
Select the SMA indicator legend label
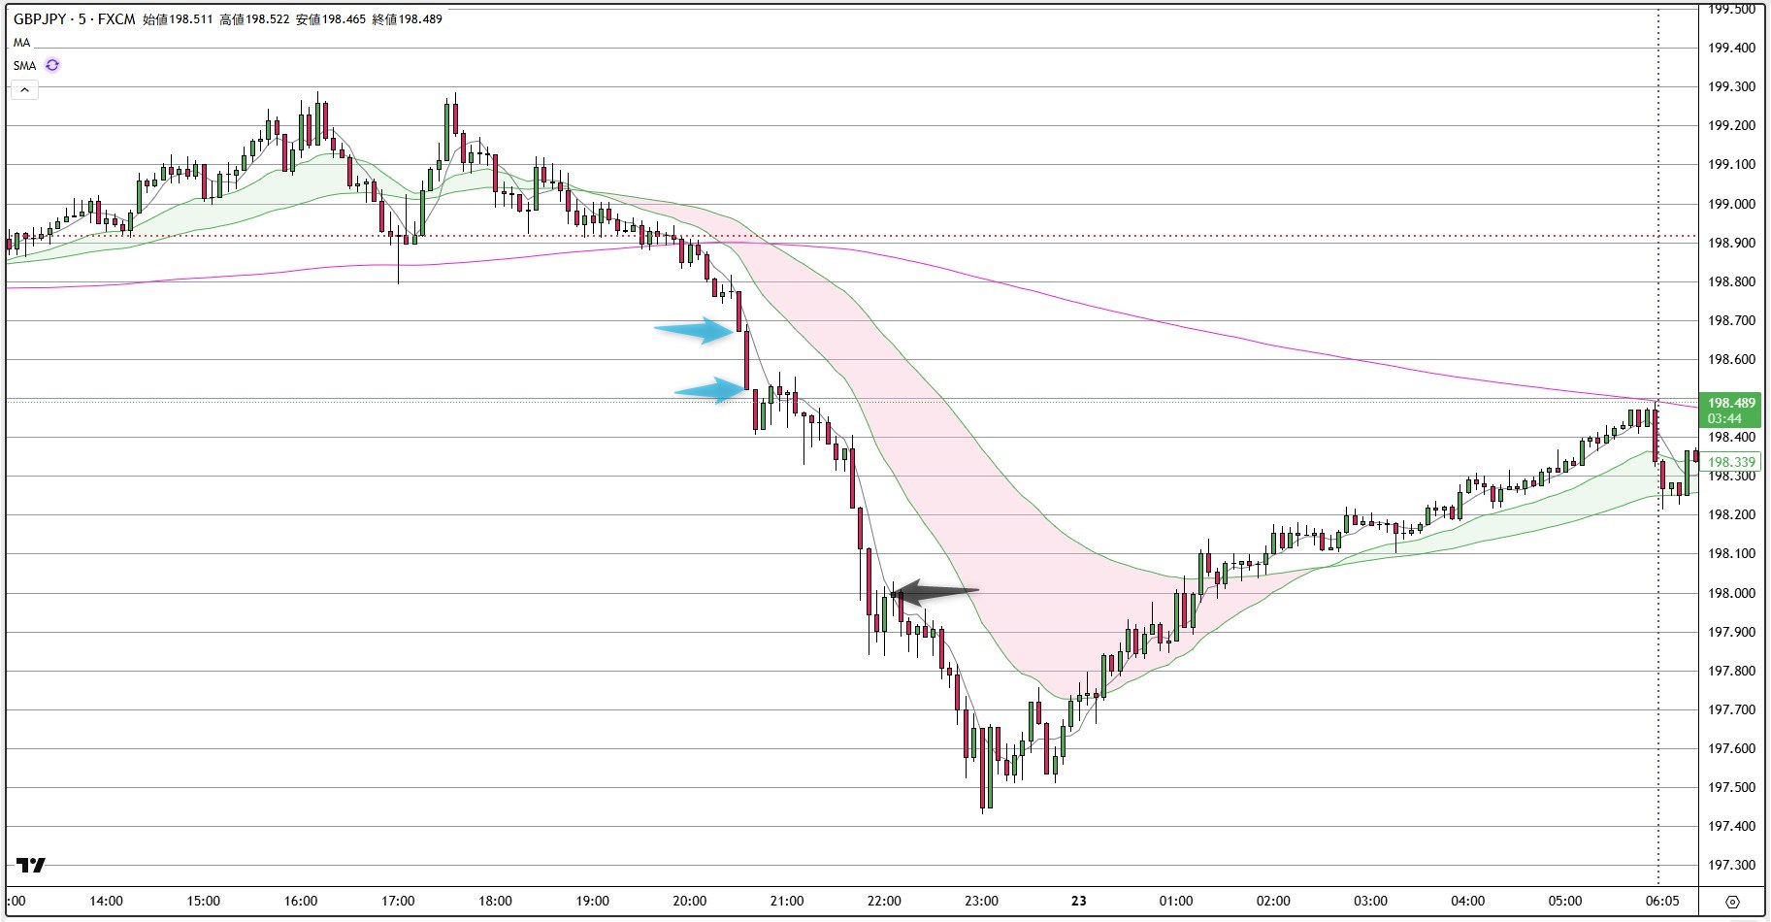click(24, 65)
